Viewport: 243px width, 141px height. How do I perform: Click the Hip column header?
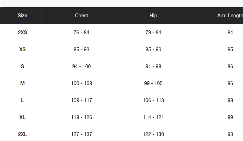[x=153, y=16]
